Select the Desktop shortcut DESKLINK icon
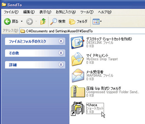The width and height of the screenshot is (145, 124). (78, 42)
